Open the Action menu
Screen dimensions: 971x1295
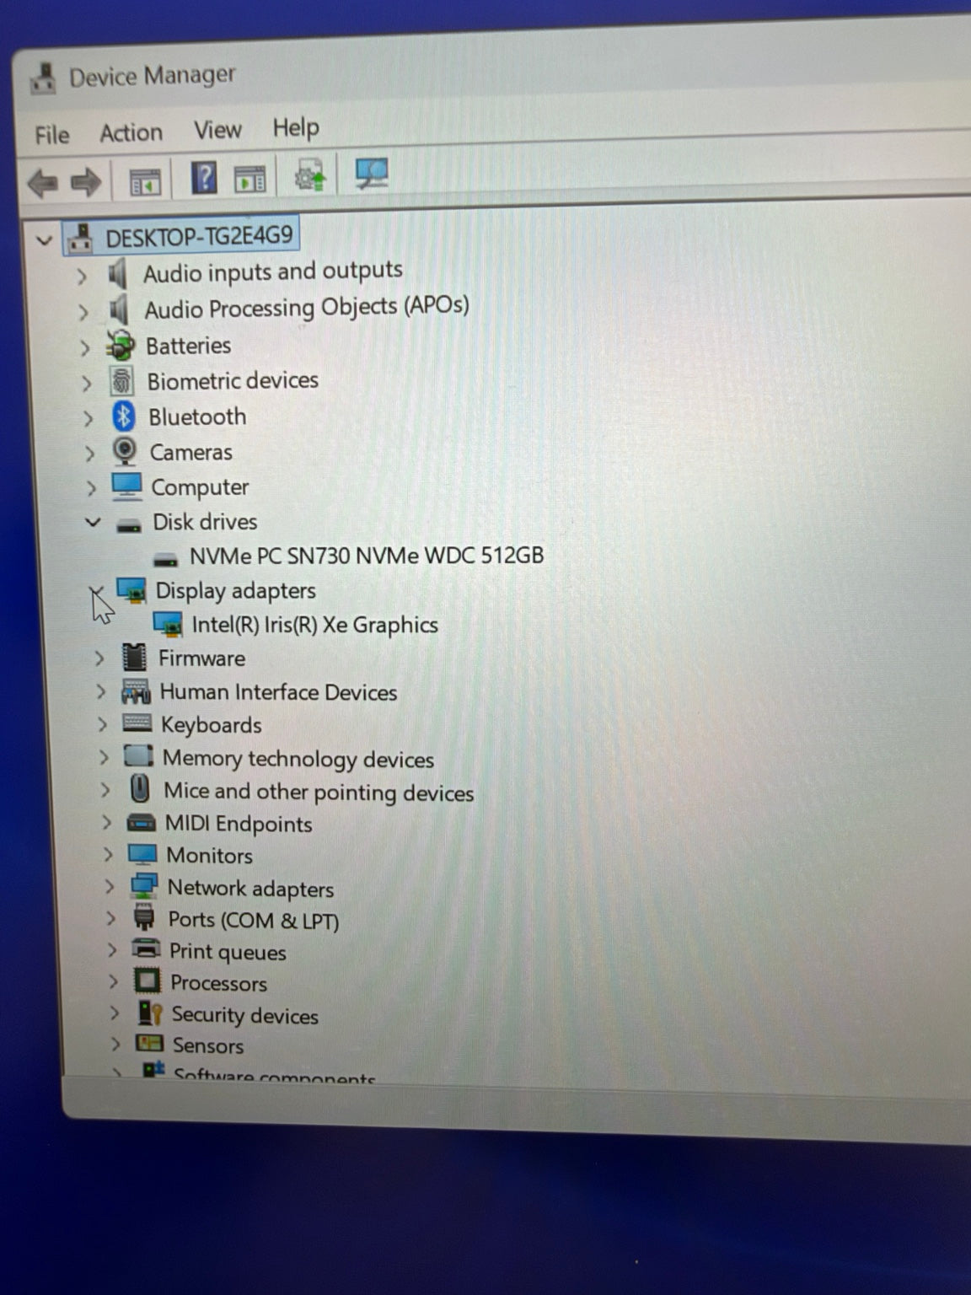131,132
